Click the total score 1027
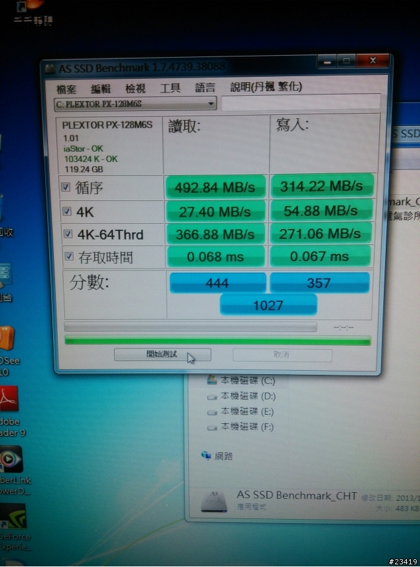The width and height of the screenshot is (420, 567). (x=268, y=305)
